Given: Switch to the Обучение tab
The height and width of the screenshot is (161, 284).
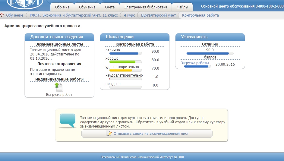Looking at the screenshot, I should tap(87, 7).
